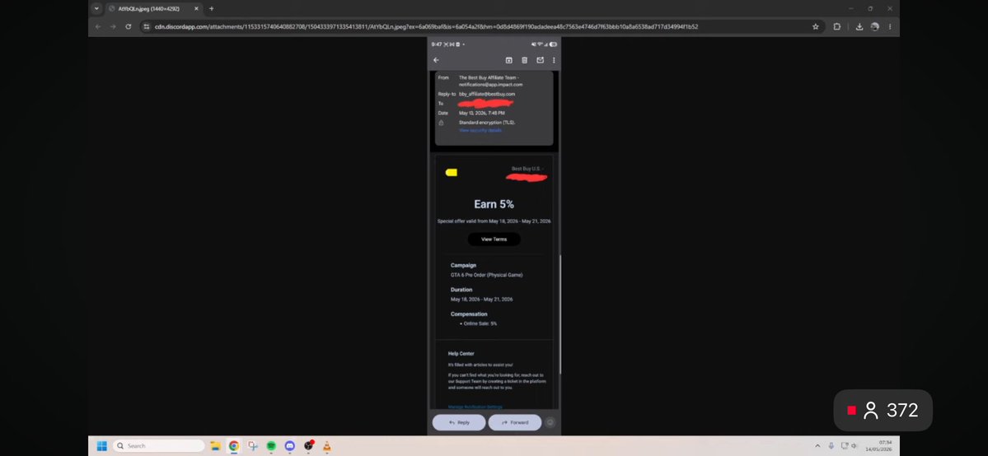Open VLC media player from taskbar

coord(326,446)
